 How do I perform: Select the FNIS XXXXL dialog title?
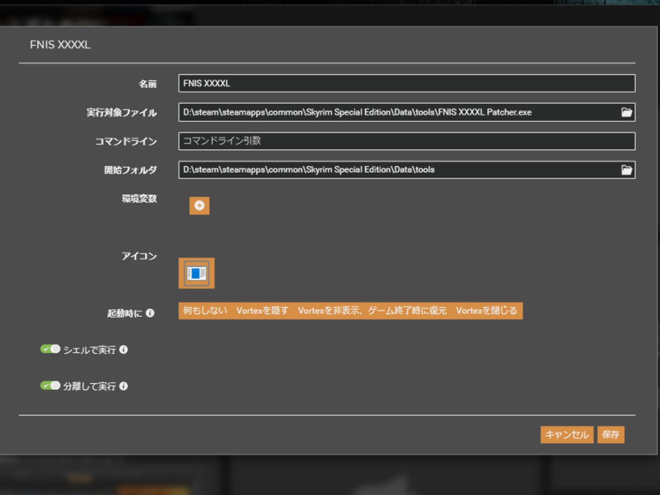tap(60, 45)
